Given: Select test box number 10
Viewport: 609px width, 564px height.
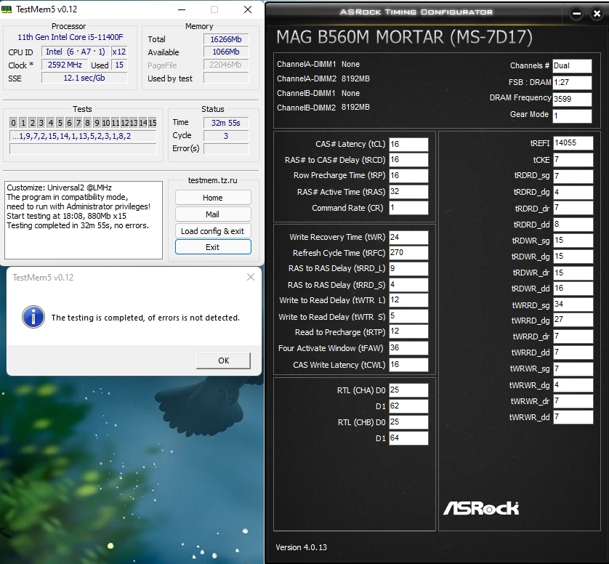Looking at the screenshot, I should (x=105, y=123).
